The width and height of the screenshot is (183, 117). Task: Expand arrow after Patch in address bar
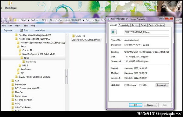coord(93,20)
